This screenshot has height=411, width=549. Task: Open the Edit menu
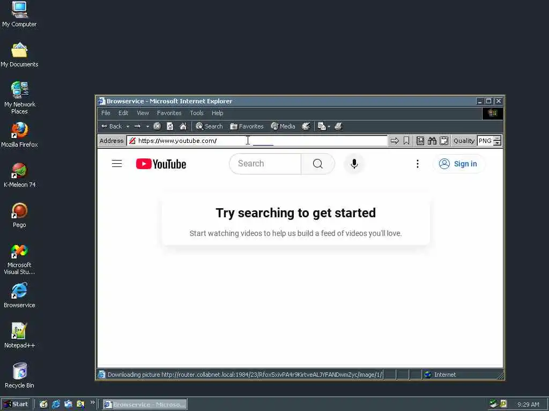(123, 113)
